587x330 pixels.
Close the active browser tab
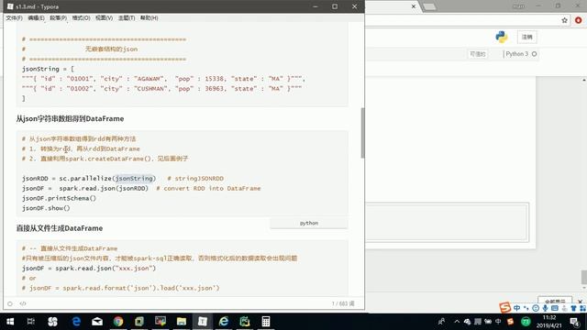click(x=414, y=6)
